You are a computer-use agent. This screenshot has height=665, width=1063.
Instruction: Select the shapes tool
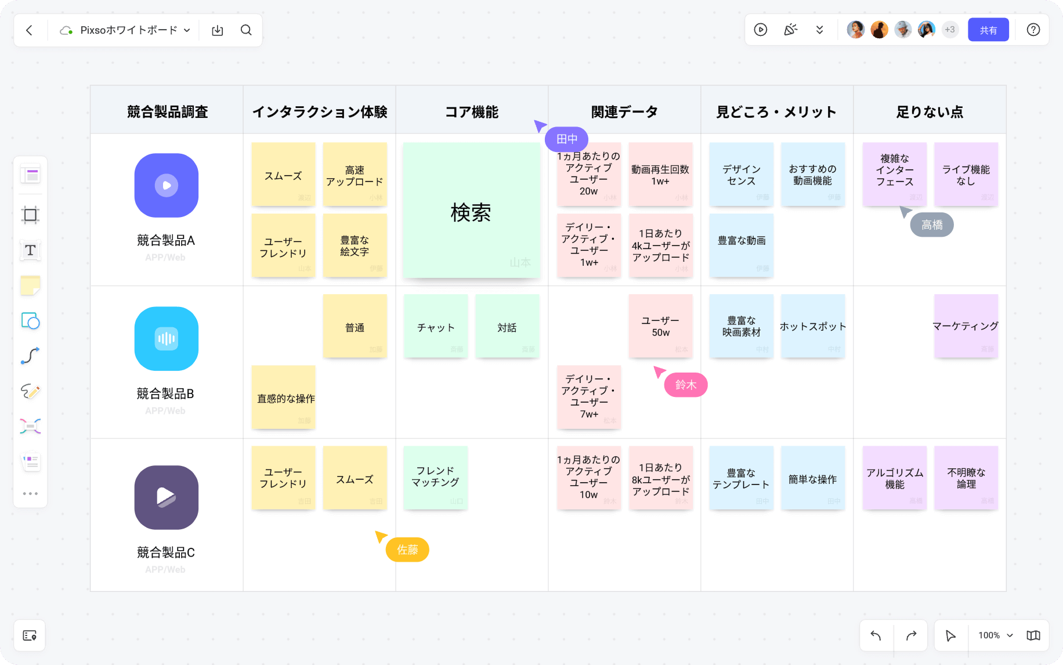pos(30,321)
